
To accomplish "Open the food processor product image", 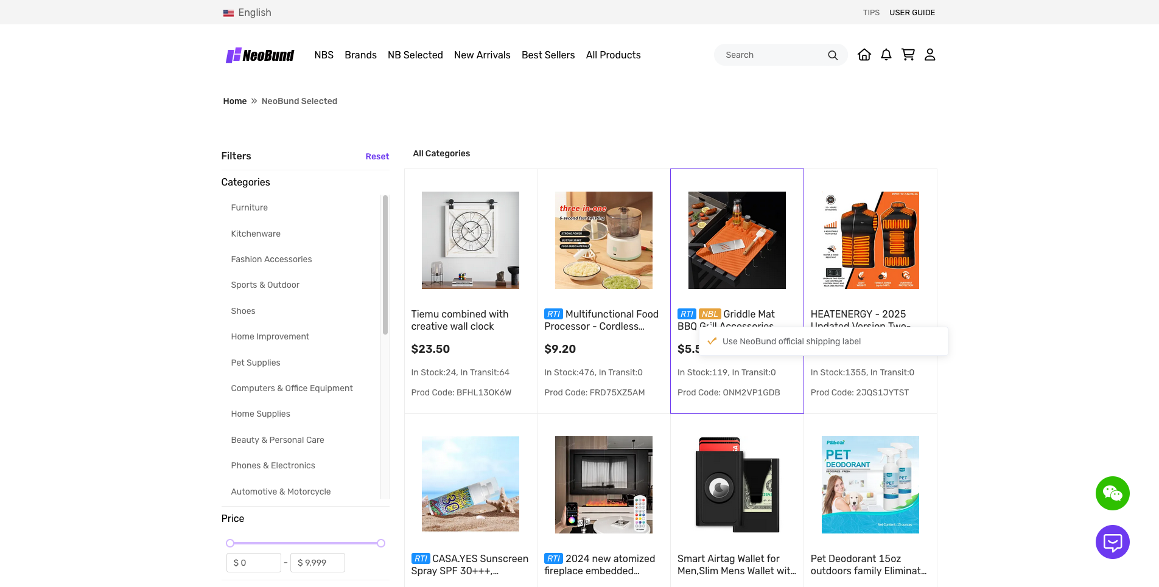I will coord(604,240).
